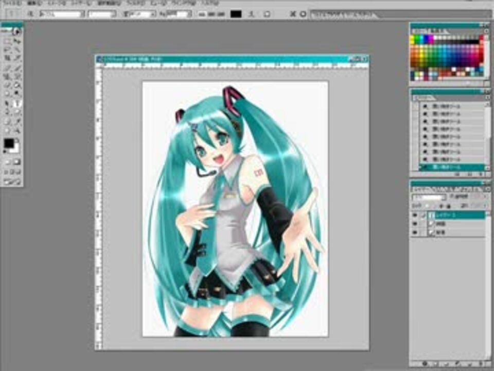Viewport: 494px width, 371px height.
Task: Open the File menu
Action: point(12,3)
